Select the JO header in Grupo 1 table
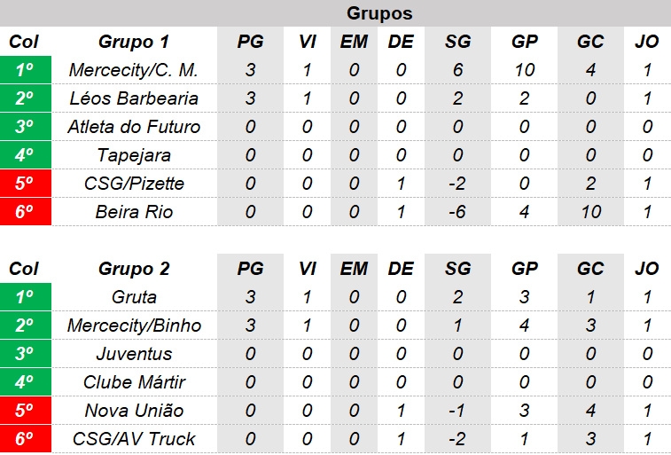 [646, 42]
